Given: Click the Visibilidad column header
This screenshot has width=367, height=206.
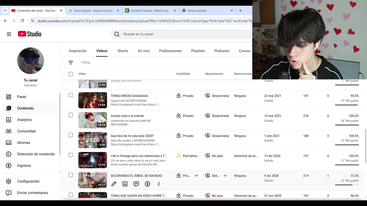Looking at the screenshot, I should click(x=183, y=74).
